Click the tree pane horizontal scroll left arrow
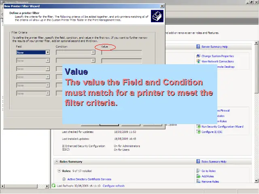259x194 pixels. 2,186
